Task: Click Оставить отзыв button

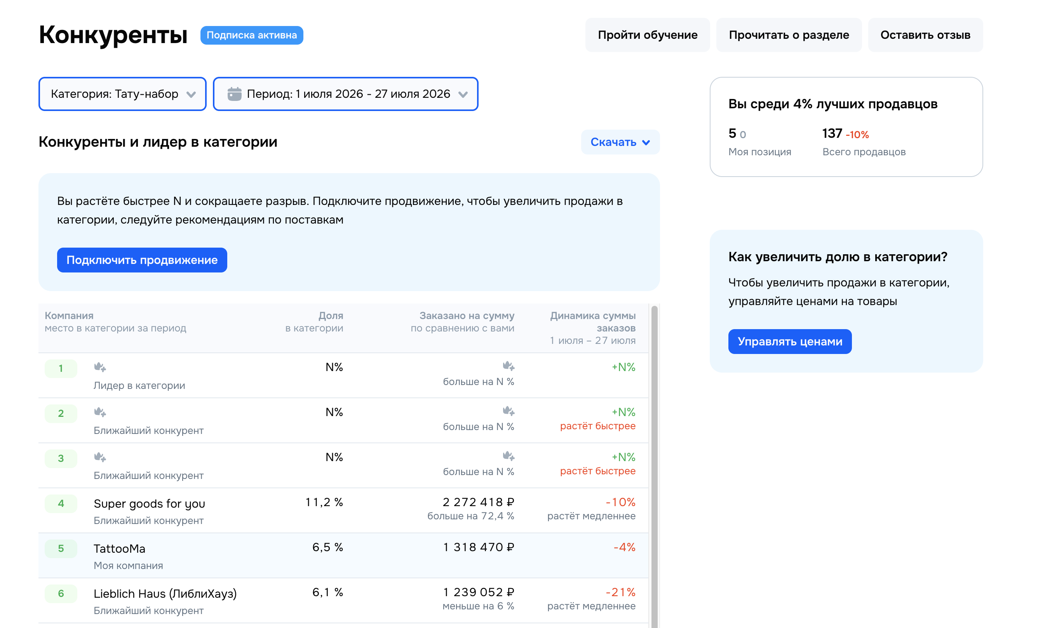Action: tap(925, 35)
